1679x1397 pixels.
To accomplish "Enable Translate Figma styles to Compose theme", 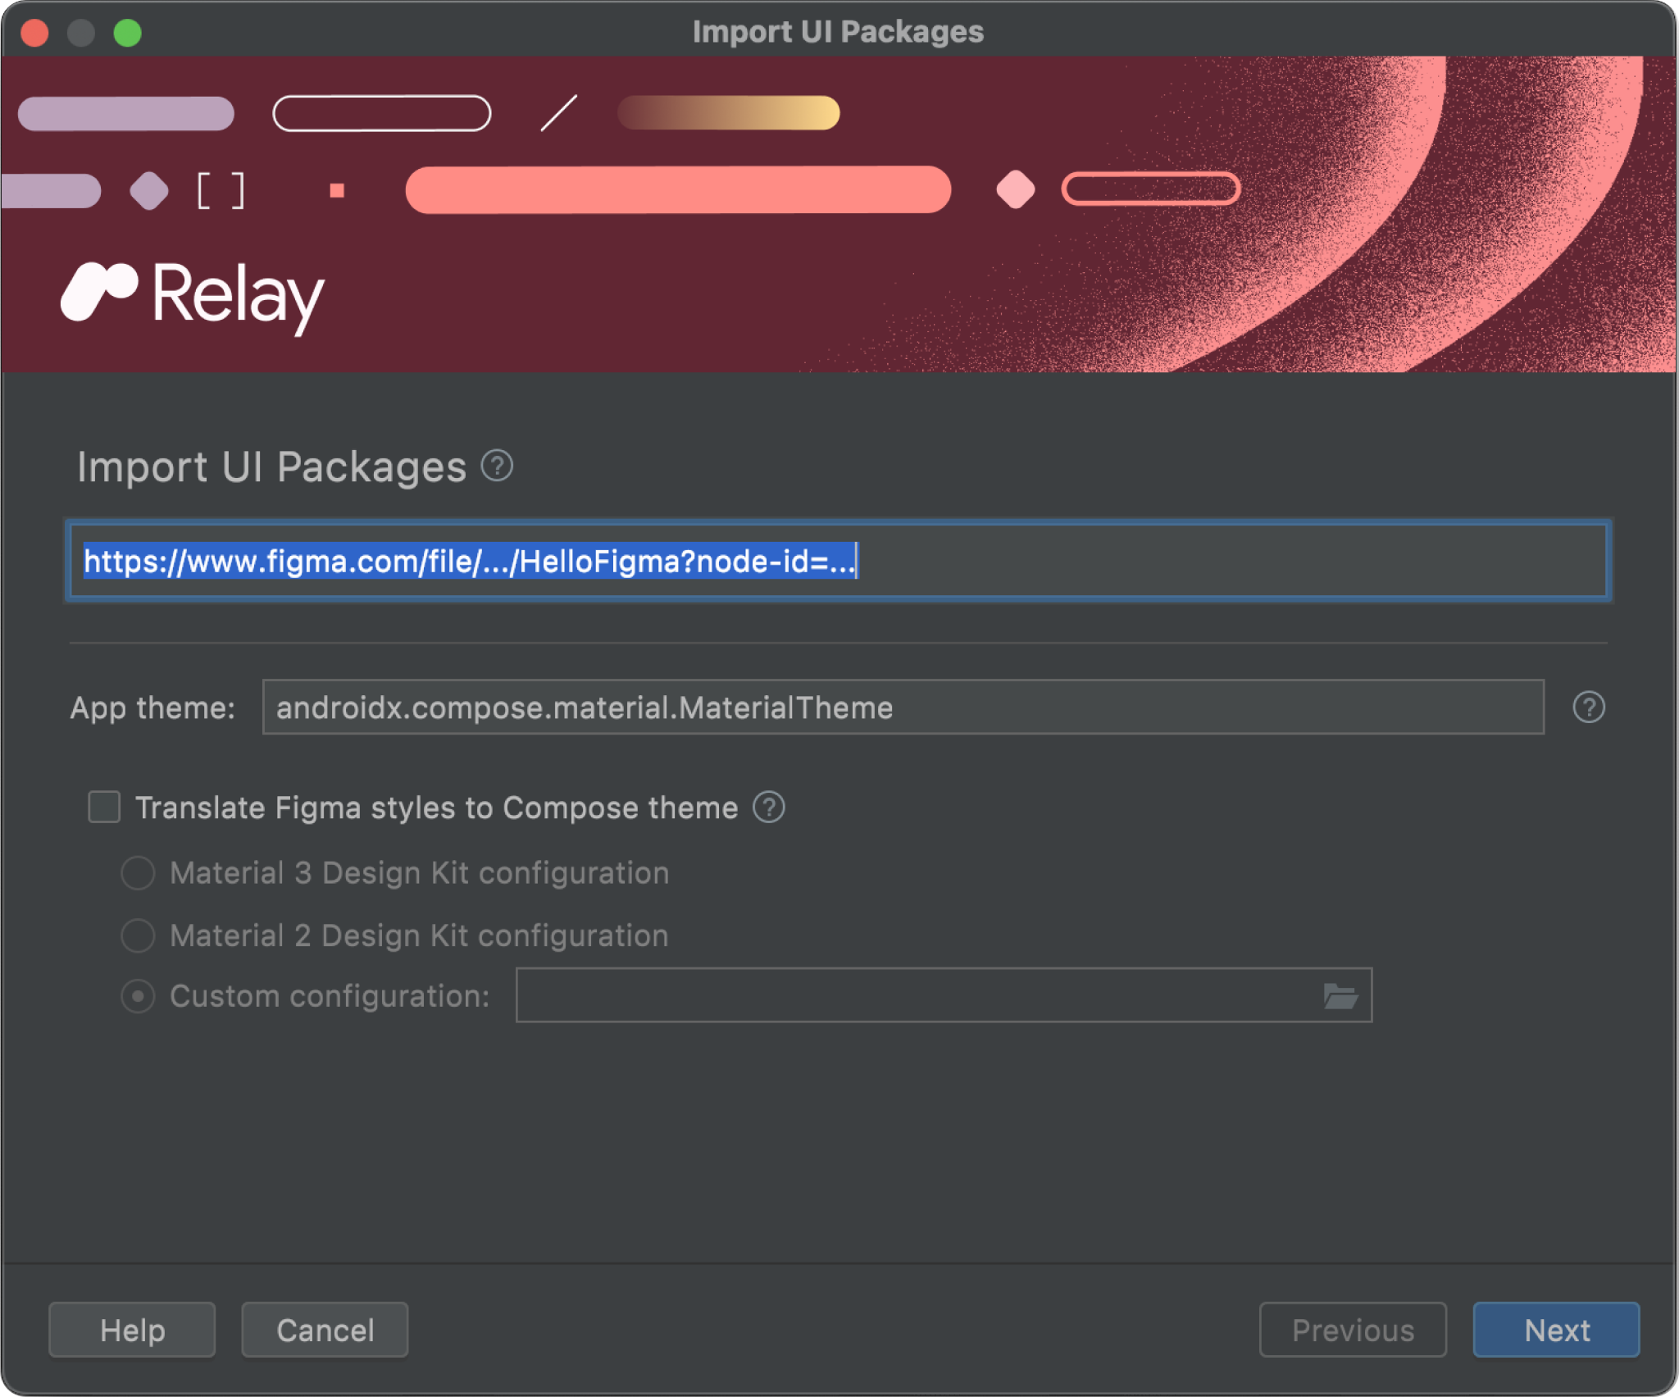I will point(107,806).
